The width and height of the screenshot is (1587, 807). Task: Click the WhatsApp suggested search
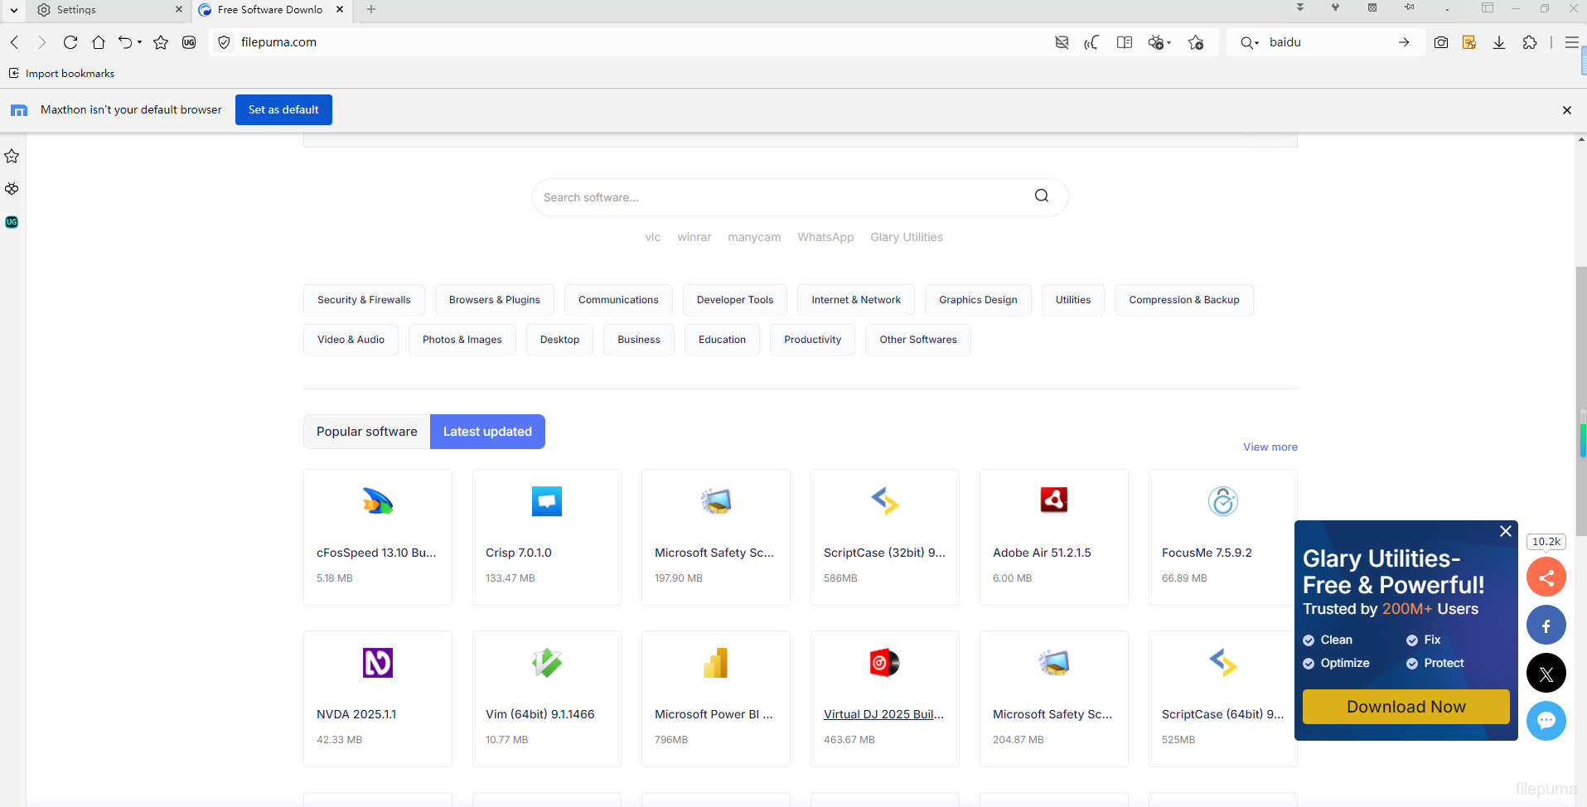coord(825,237)
